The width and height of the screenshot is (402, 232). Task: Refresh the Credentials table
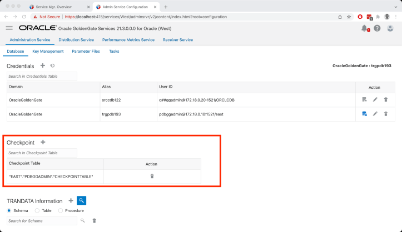[52, 65]
